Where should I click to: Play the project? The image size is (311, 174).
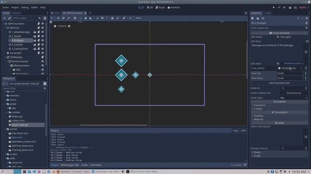(x=274, y=8)
